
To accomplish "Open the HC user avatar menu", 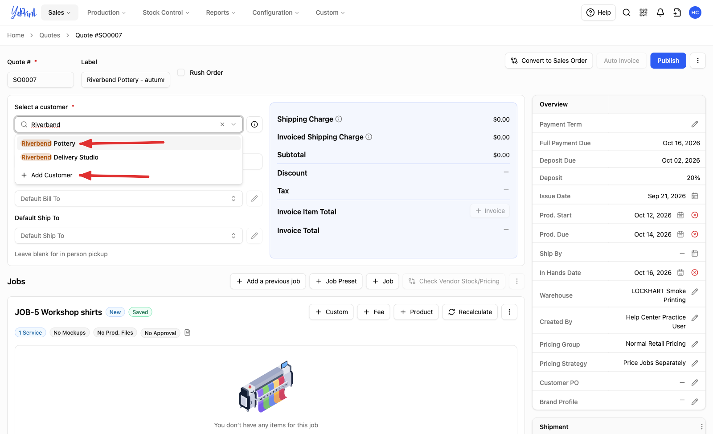I will click(695, 12).
